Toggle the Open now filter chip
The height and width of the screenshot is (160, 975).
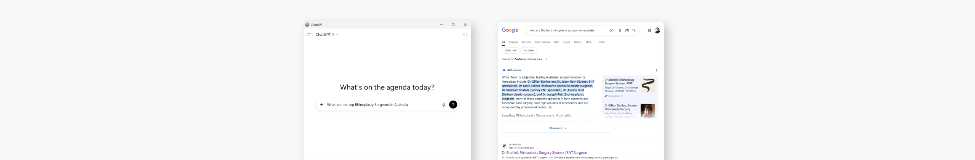pyautogui.click(x=510, y=50)
